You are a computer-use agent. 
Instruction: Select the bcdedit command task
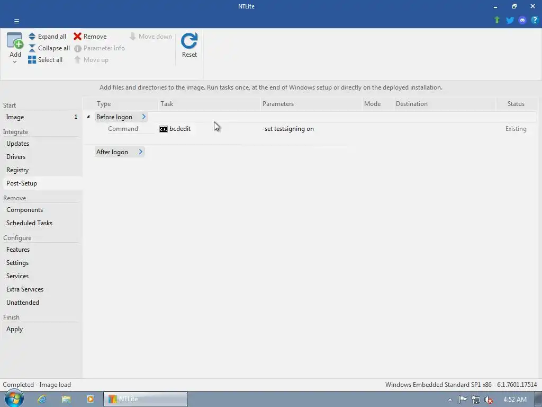pos(180,129)
